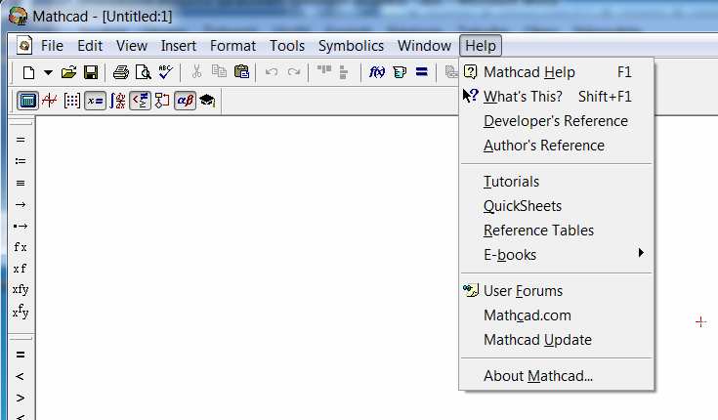The image size is (718, 420).
Task: Open the Insert Function f(x) icon
Action: (x=377, y=72)
